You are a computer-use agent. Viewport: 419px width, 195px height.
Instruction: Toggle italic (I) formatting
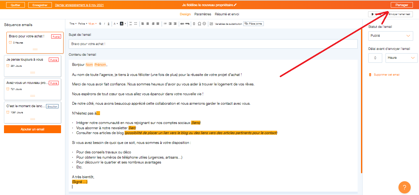(104, 24)
